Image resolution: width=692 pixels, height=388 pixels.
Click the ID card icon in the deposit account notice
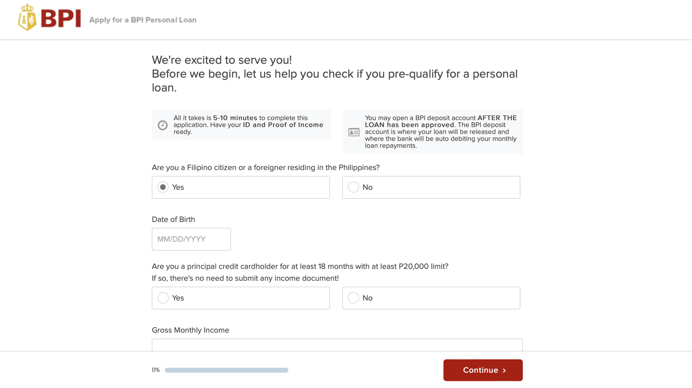click(353, 132)
